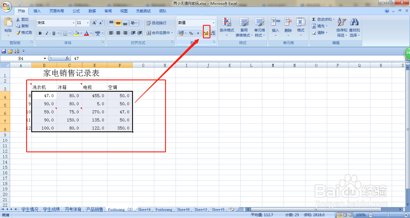Screen dimensions: 410x218
Task: Click the borders grid icon
Action: 65,33
